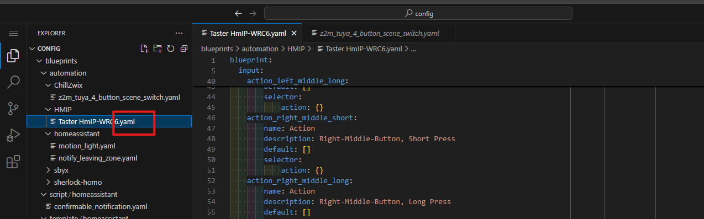Go back with the left arrow
704x219 pixels.
(238, 13)
